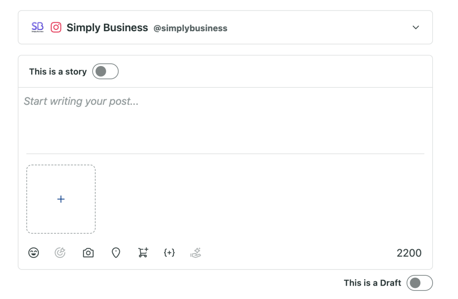Open account picker via blank selector bar area
458x299 pixels.
point(318,27)
